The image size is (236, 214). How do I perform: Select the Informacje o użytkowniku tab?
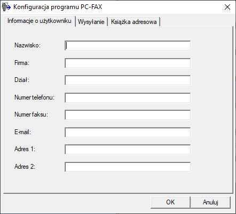pyautogui.click(x=40, y=21)
